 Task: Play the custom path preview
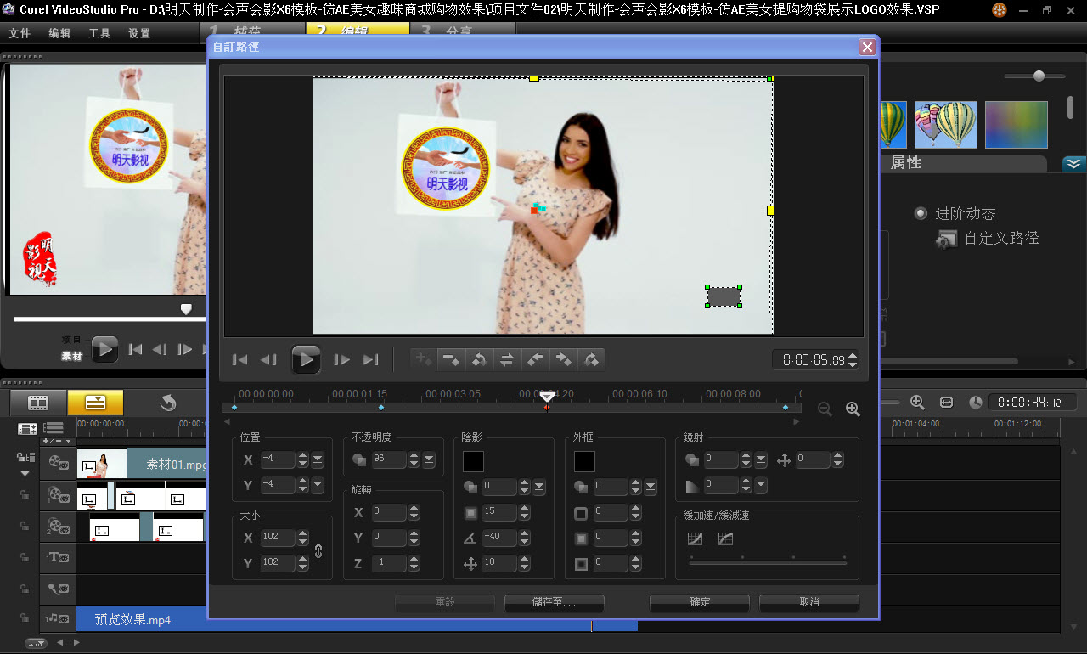click(306, 360)
